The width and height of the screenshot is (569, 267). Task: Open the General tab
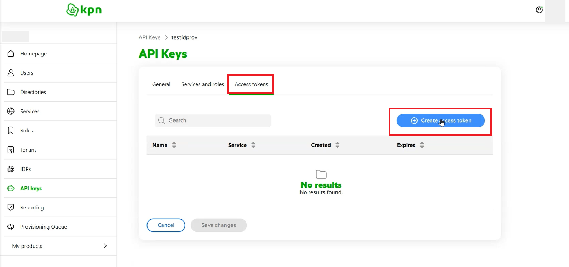pos(161,84)
